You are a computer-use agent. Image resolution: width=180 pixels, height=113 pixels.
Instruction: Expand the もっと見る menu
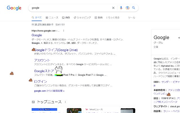[x=113, y=18]
